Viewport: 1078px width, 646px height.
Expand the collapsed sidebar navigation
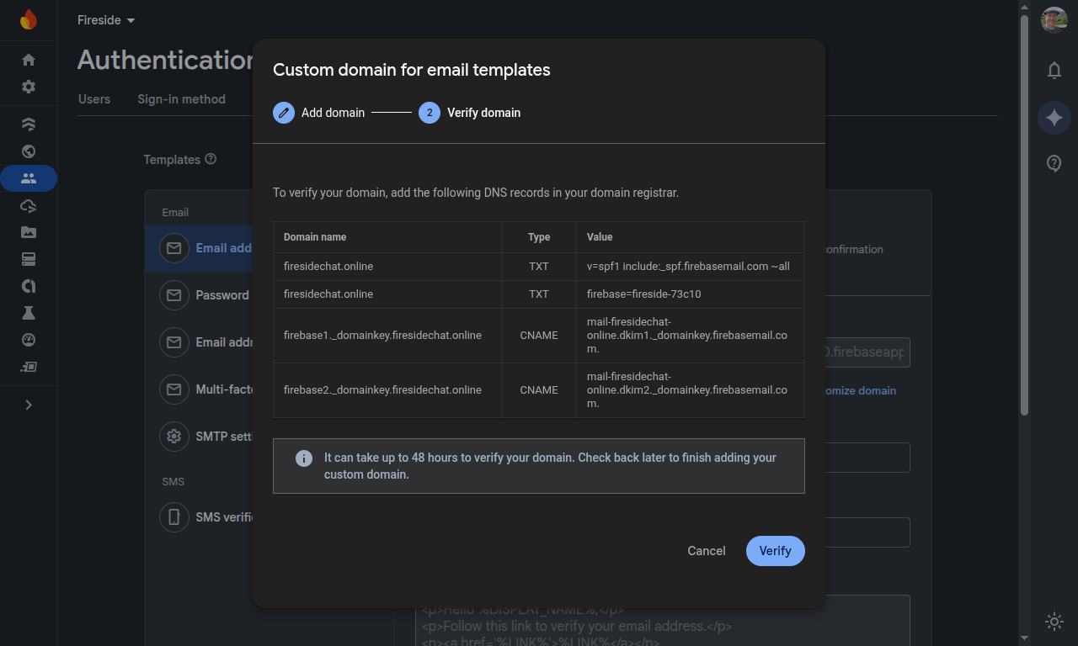pyautogui.click(x=28, y=405)
